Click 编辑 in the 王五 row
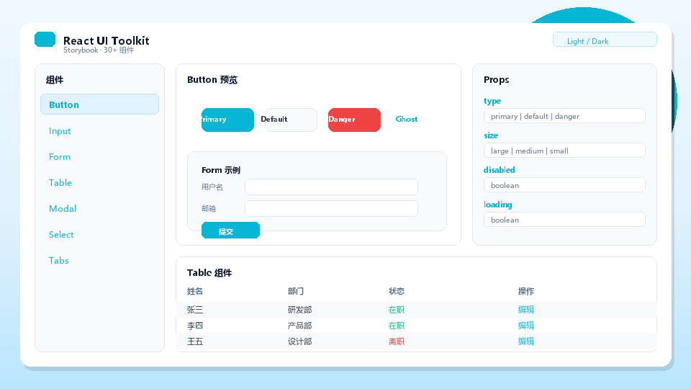This screenshot has width=691, height=389. point(525,341)
